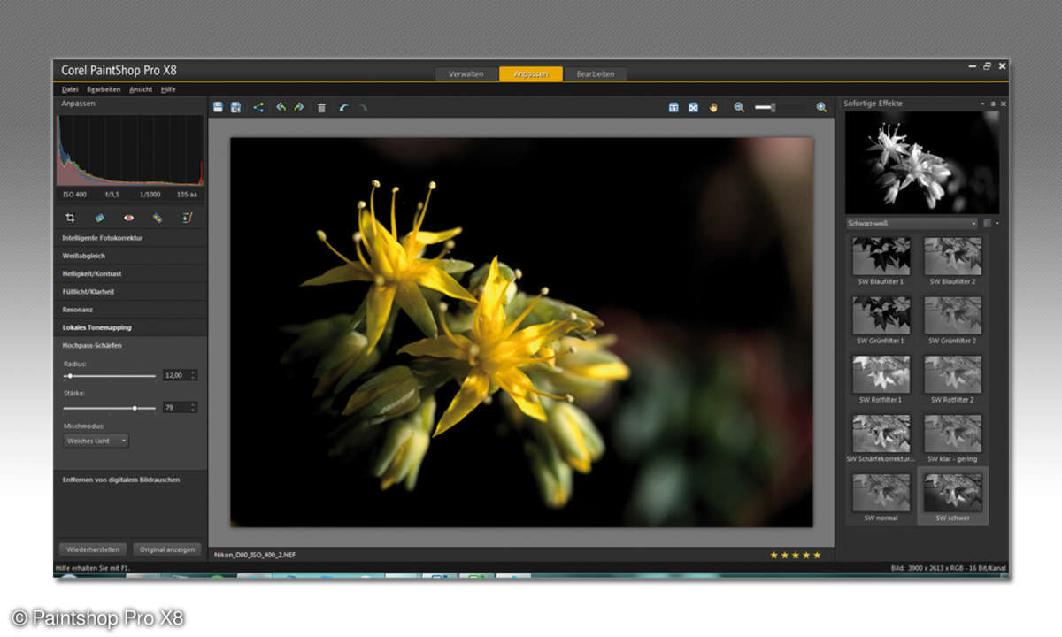
Task: Expand the Helligkeit/Kontrast section
Action: [130, 273]
